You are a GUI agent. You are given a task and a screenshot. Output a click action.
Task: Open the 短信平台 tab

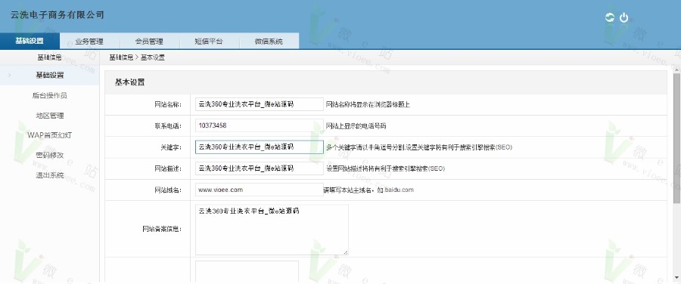tap(209, 42)
